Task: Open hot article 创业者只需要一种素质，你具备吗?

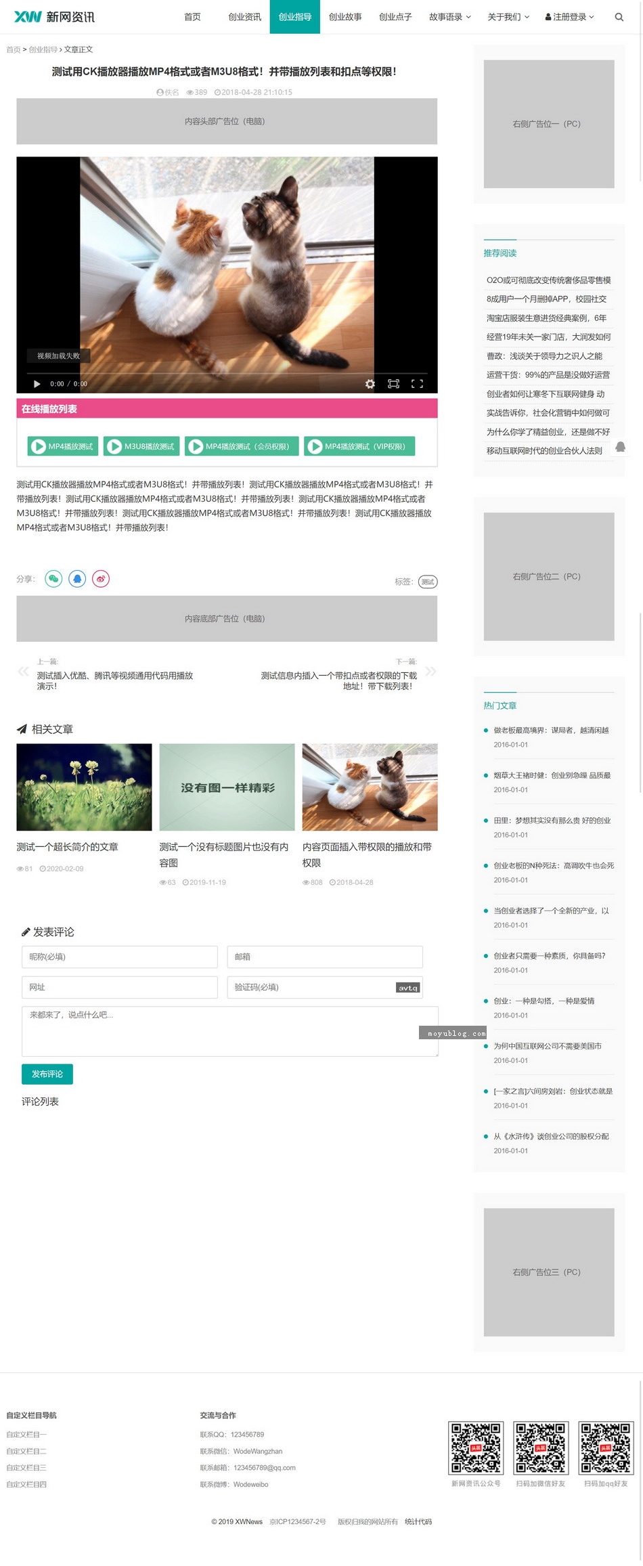Action: 550,956
